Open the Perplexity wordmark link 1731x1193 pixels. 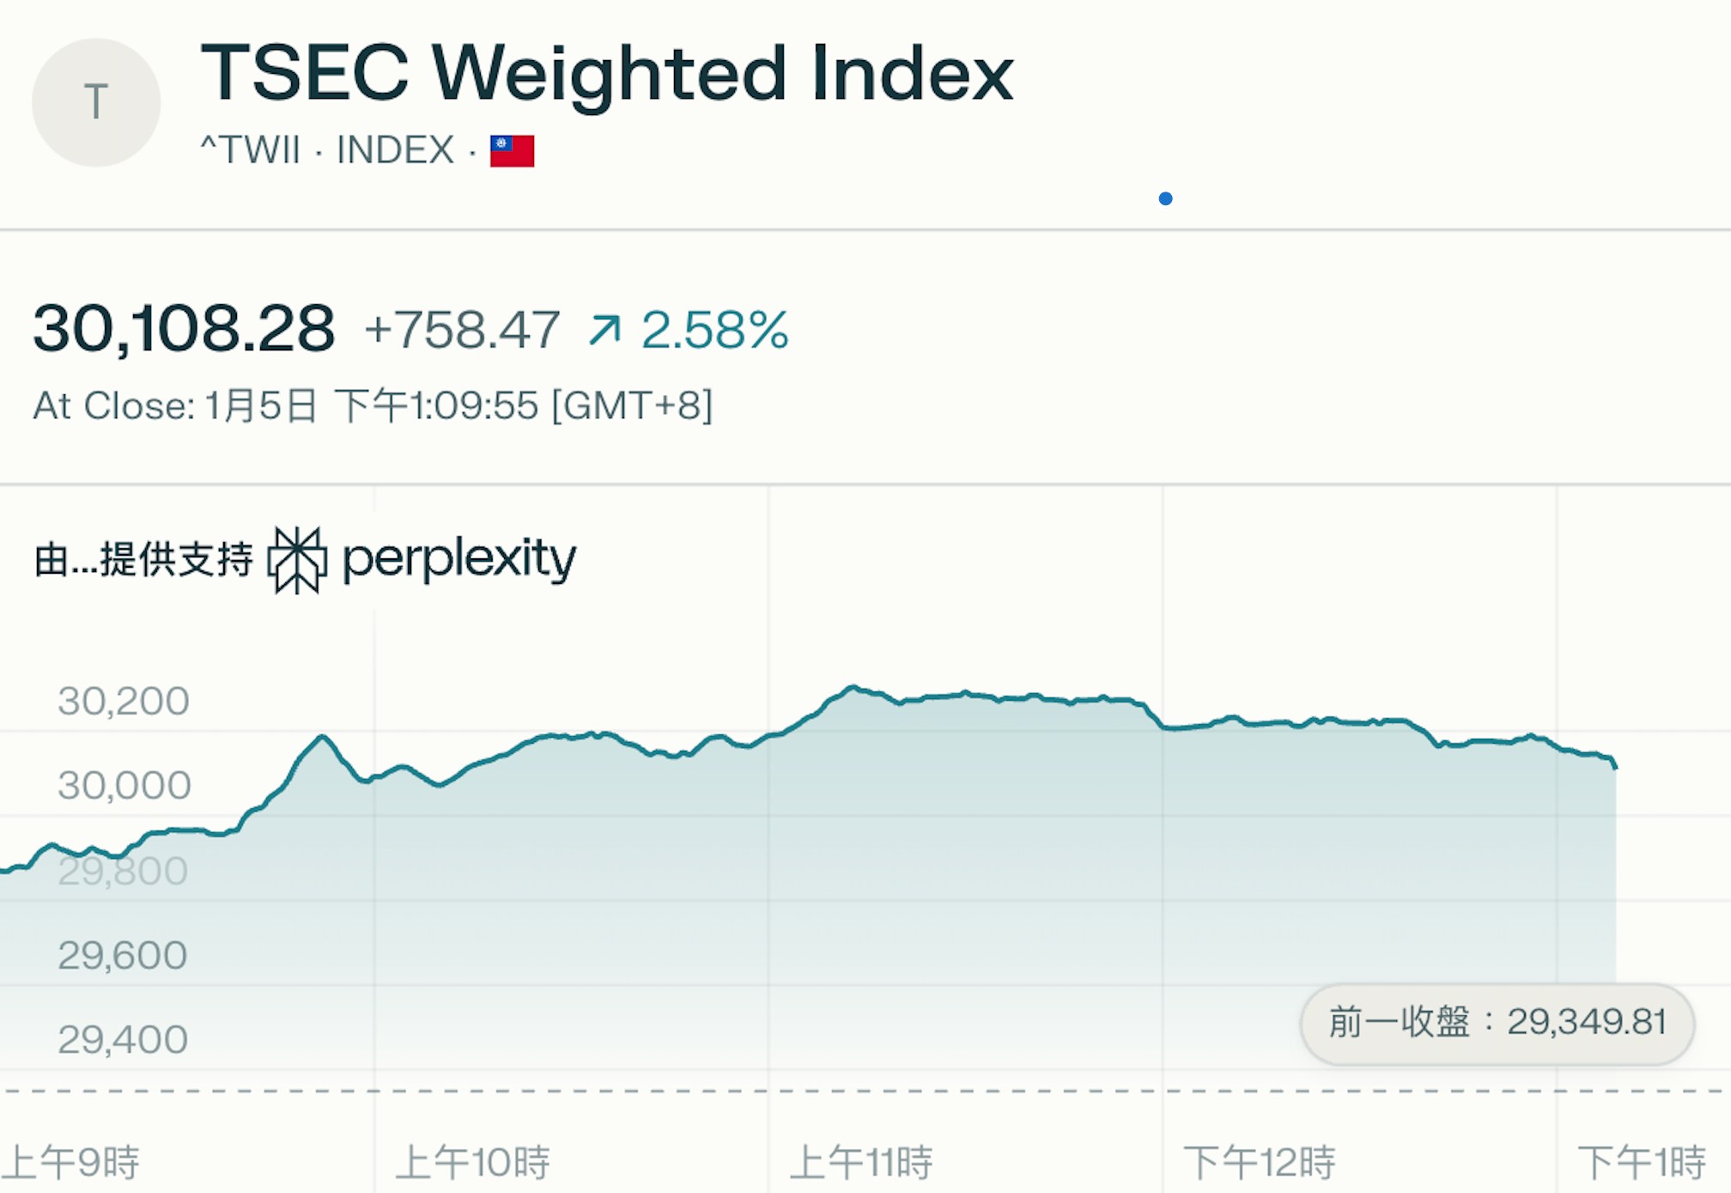(x=459, y=560)
